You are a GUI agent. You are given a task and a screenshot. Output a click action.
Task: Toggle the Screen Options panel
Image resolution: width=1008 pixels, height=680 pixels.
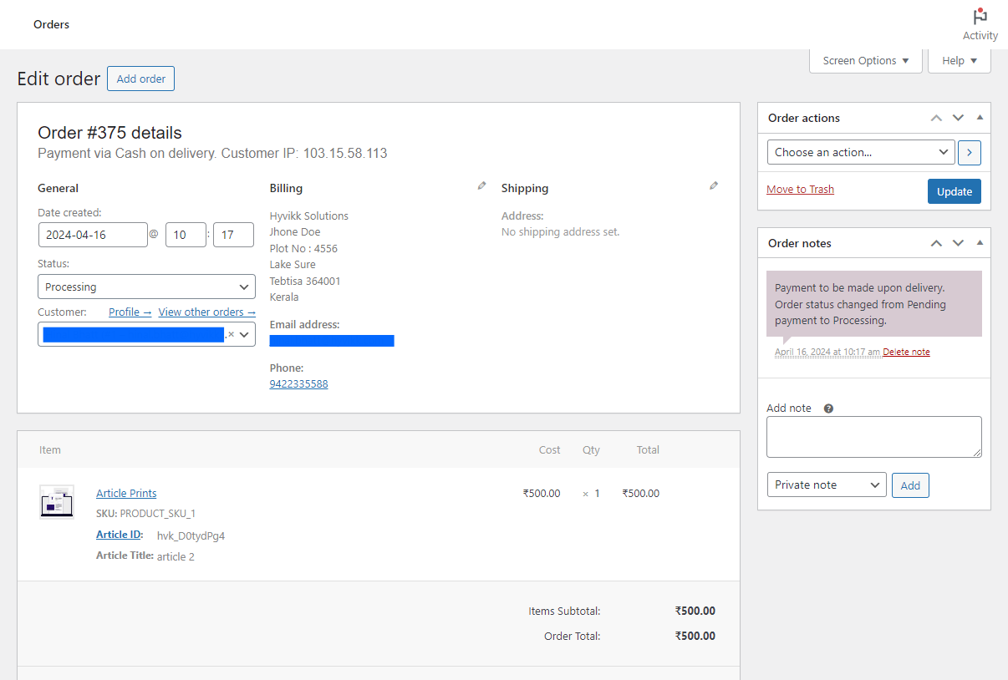(865, 60)
